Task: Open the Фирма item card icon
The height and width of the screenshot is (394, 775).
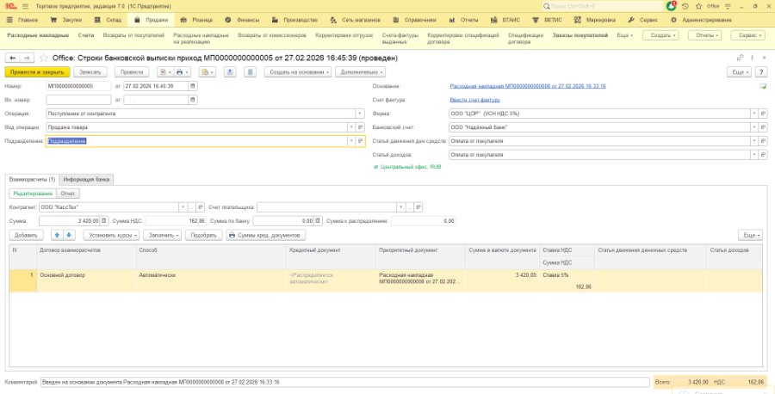Action: click(x=764, y=114)
